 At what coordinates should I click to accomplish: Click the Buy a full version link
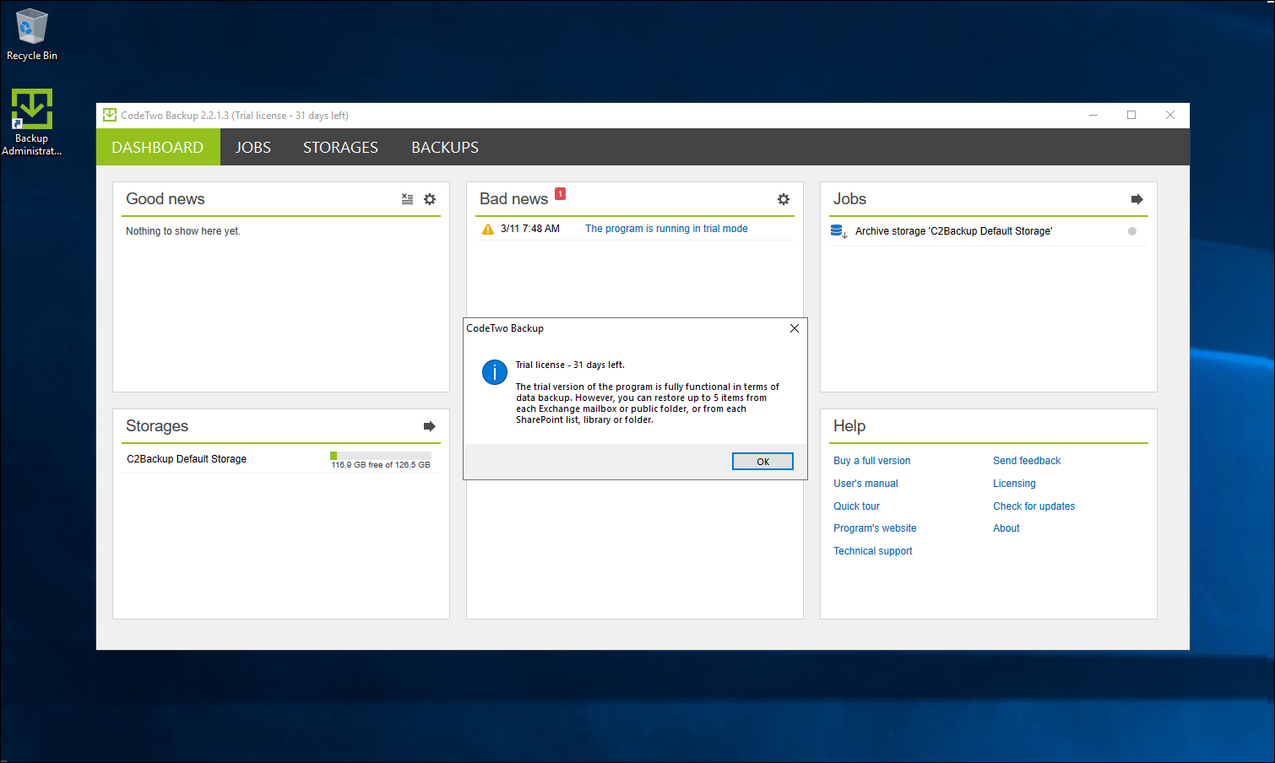pos(871,461)
